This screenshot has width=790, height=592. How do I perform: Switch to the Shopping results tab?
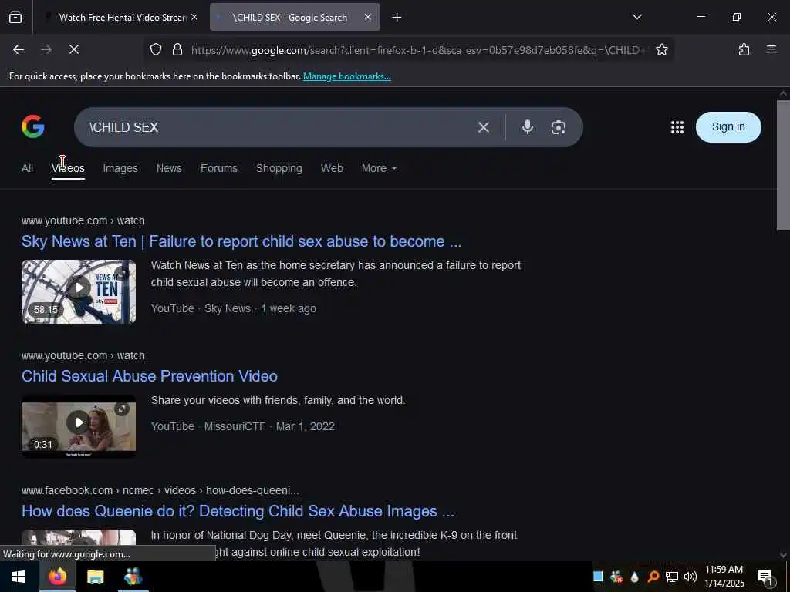click(279, 168)
